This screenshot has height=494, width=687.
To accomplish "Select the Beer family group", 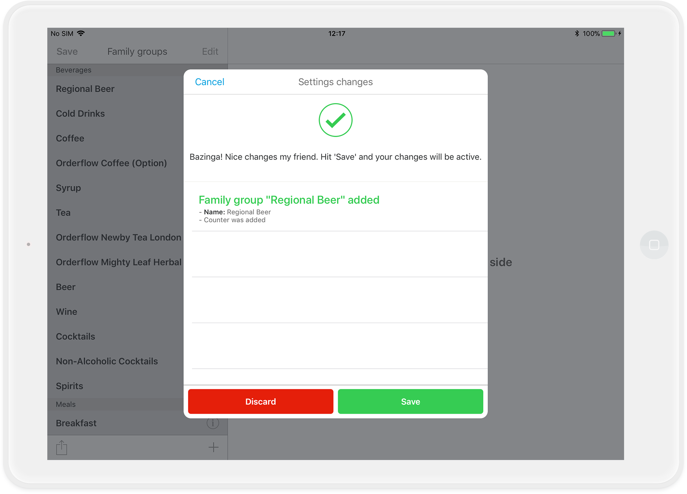I will click(116, 287).
